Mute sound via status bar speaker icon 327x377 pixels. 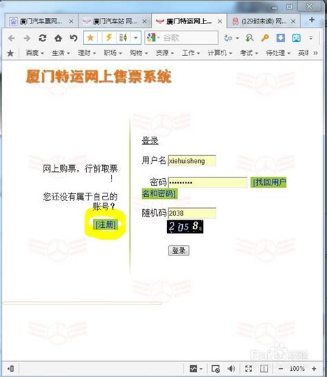click(231, 368)
